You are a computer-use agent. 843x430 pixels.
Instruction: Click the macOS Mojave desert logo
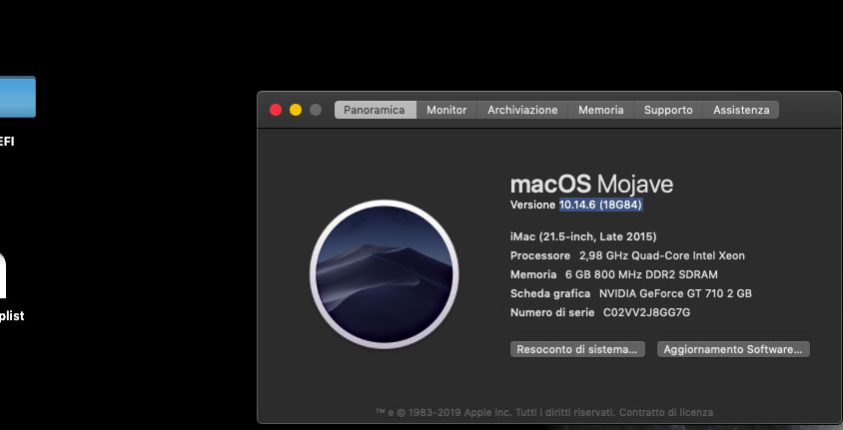tap(384, 274)
